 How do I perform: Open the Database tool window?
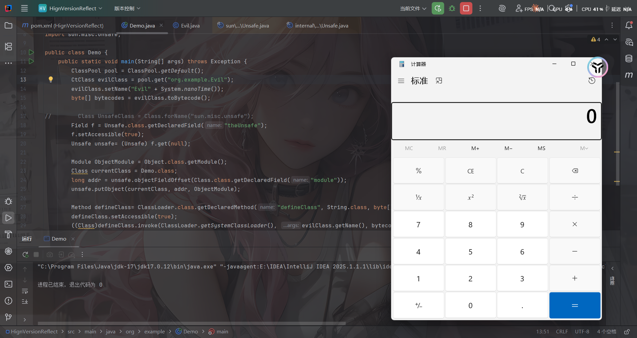629,59
